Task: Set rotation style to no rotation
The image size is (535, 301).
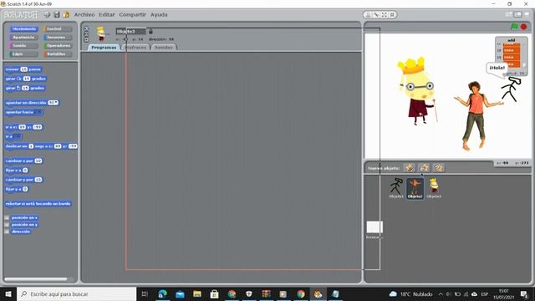Action: click(x=86, y=39)
